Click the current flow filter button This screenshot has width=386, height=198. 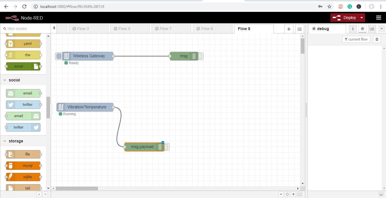point(356,39)
